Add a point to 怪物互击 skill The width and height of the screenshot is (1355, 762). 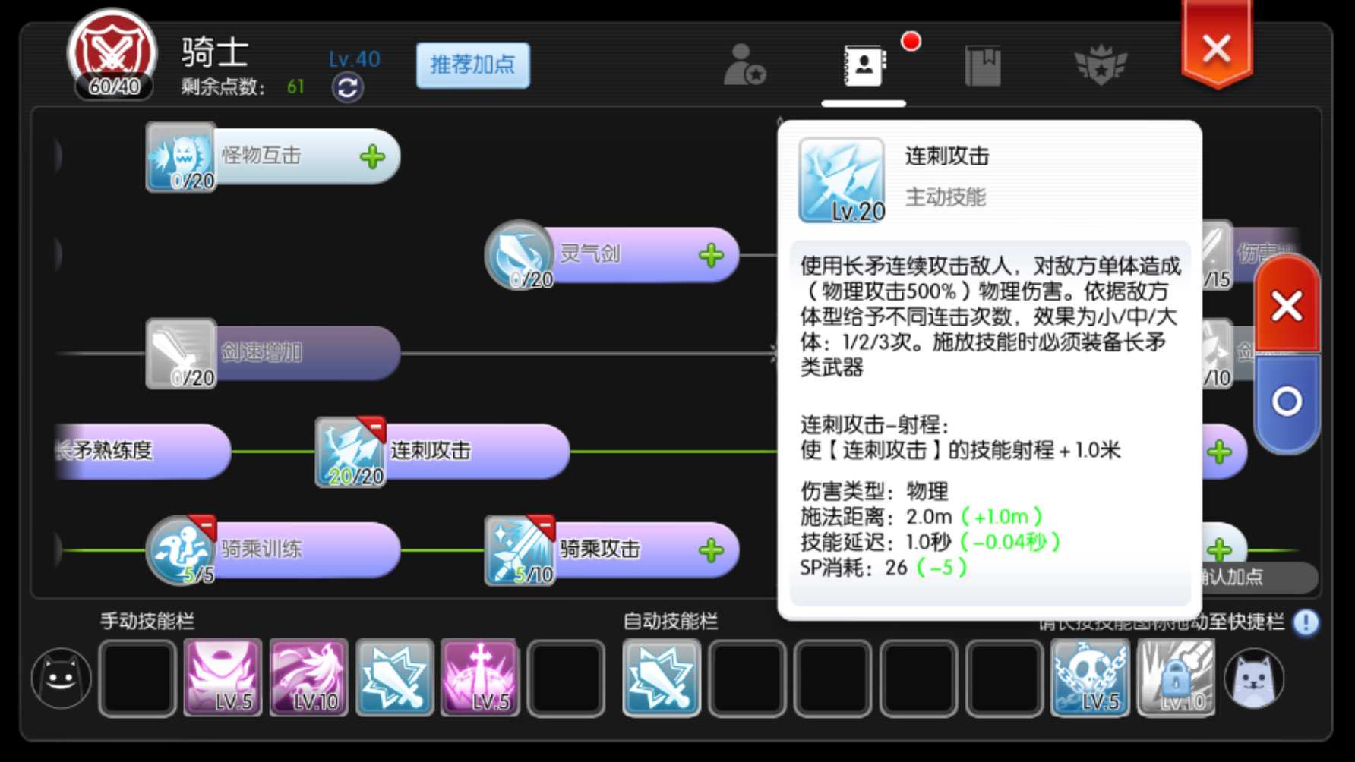click(x=372, y=157)
